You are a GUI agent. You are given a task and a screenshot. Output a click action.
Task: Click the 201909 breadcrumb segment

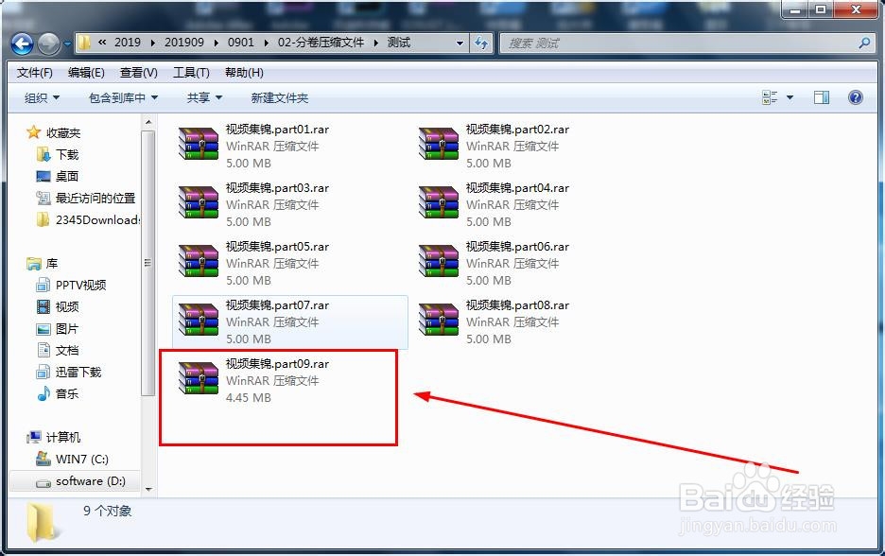pos(184,43)
